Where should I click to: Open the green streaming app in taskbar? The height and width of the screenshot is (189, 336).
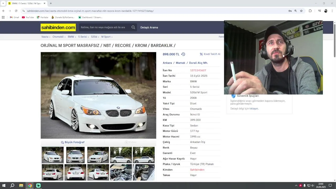[38, 186]
